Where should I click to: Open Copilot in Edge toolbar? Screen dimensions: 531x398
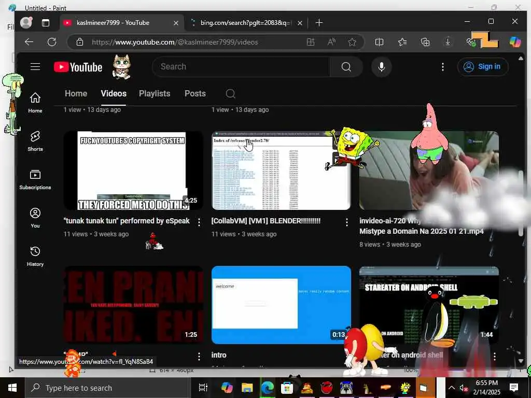click(515, 42)
